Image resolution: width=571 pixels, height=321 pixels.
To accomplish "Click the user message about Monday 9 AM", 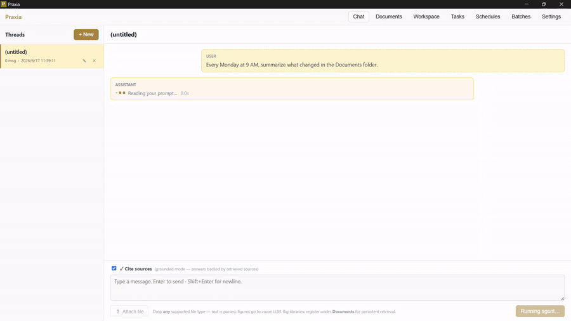I will [383, 60].
